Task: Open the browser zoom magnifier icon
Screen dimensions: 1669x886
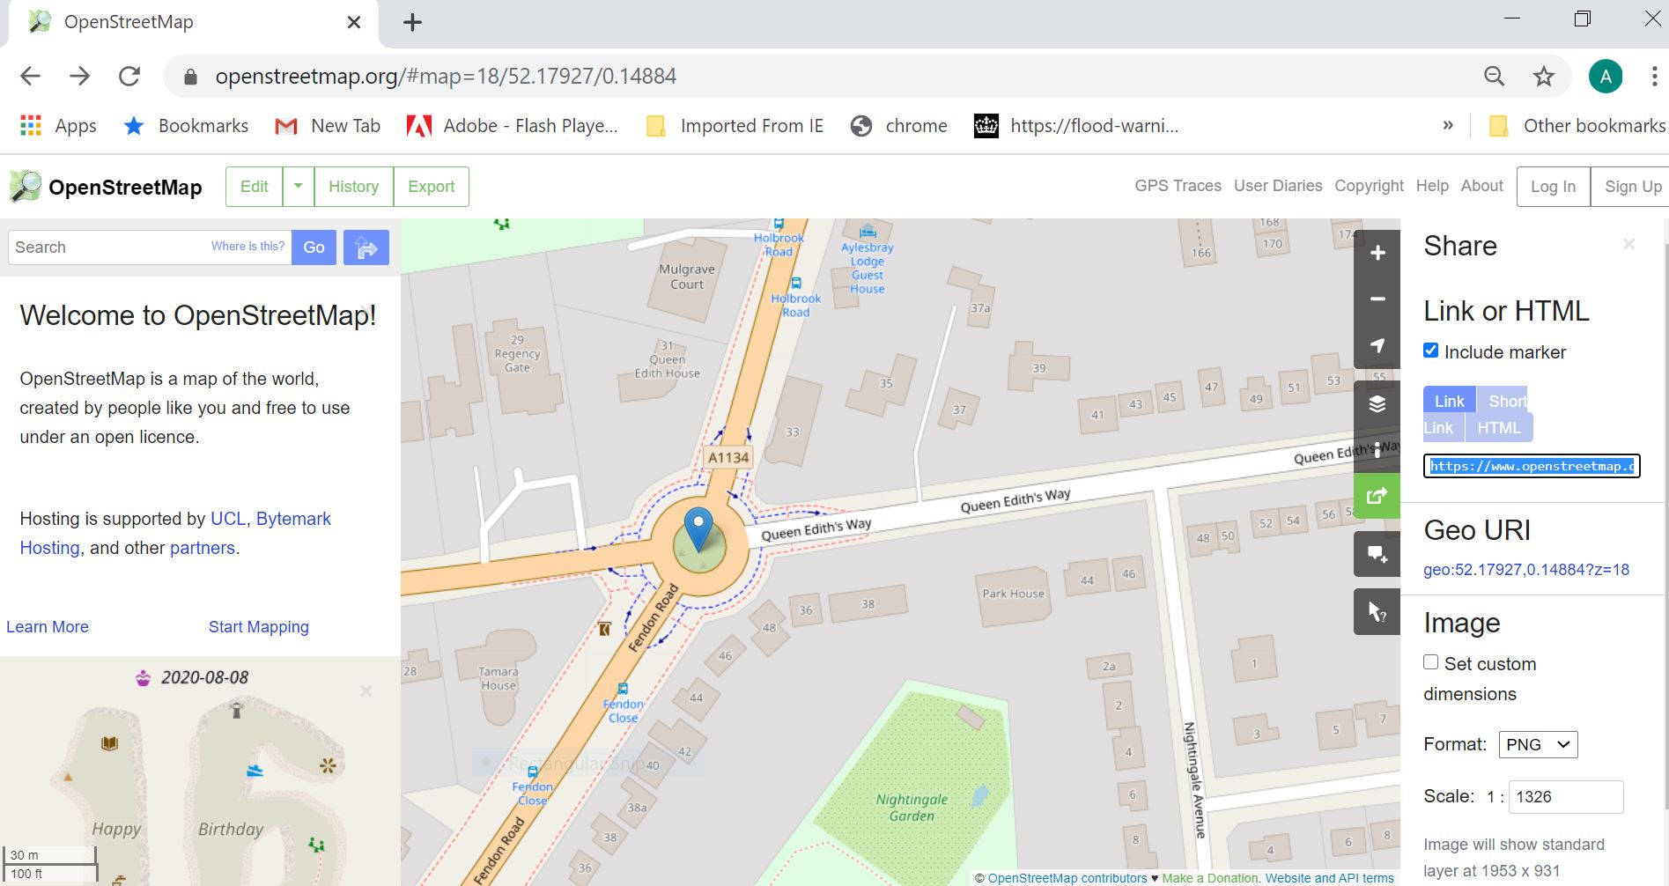Action: click(1495, 77)
